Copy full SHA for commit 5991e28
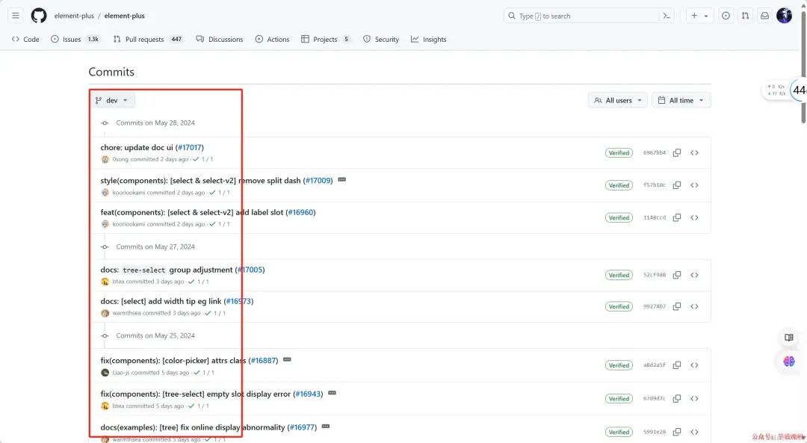The height and width of the screenshot is (443, 807). coord(677,433)
